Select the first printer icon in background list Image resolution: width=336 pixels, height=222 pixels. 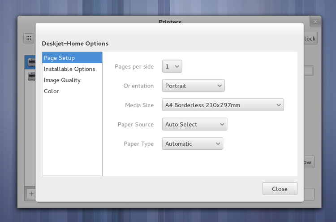coord(31,62)
